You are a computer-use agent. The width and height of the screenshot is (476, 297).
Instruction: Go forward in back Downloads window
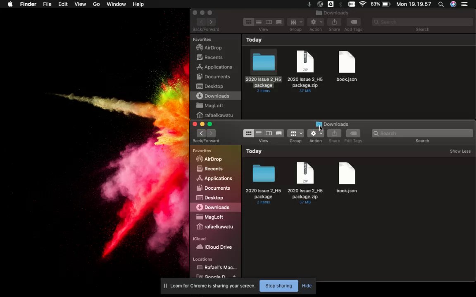pyautogui.click(x=211, y=22)
